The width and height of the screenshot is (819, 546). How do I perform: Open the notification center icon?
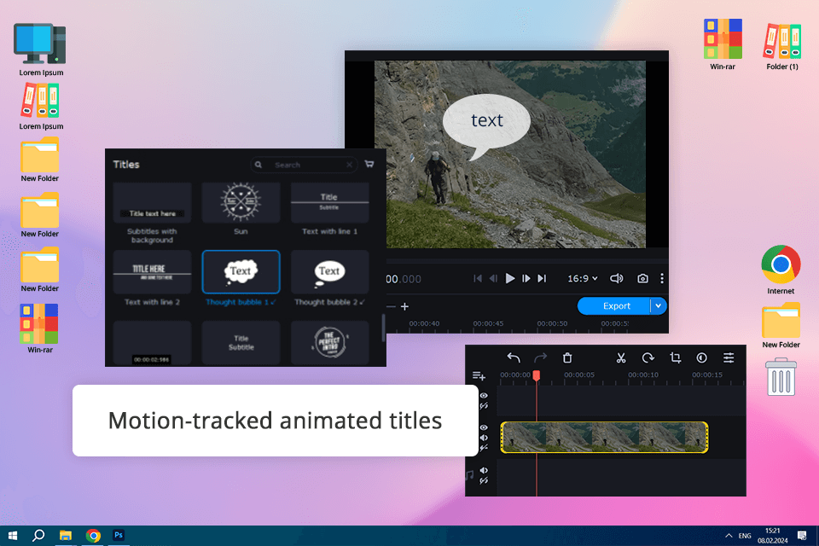pos(802,536)
